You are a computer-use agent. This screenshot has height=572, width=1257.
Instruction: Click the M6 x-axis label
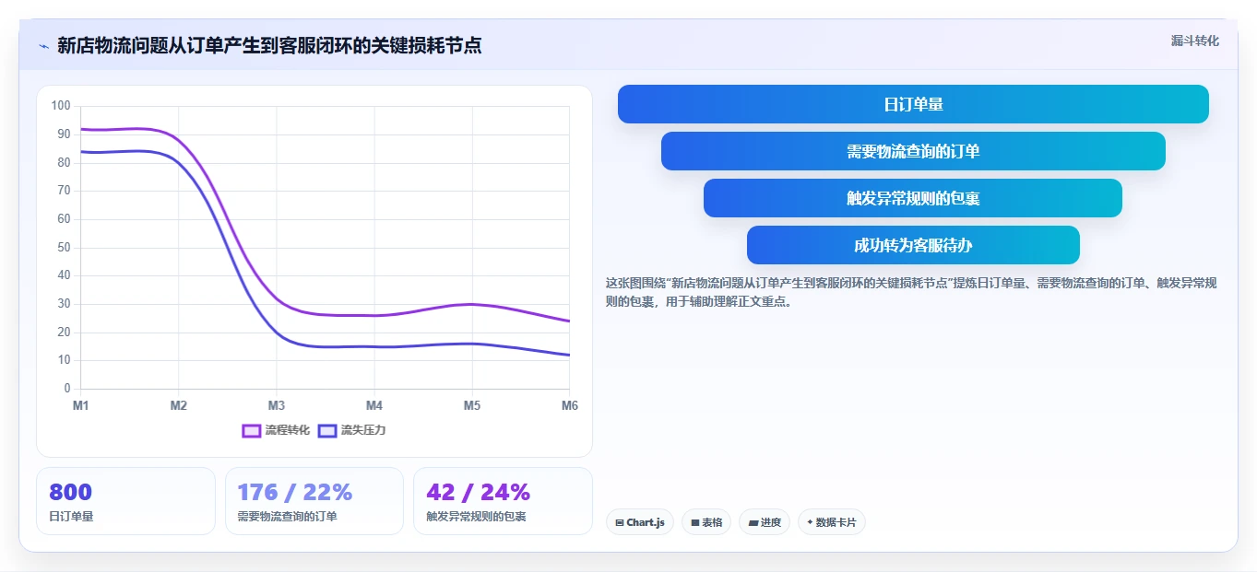(x=569, y=405)
